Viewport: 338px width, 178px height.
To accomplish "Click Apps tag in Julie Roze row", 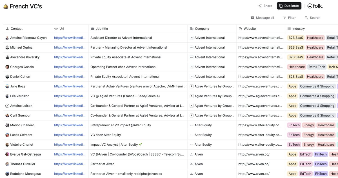I will point(292,86).
